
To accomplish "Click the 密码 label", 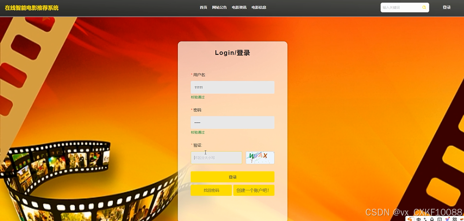I will (x=197, y=110).
